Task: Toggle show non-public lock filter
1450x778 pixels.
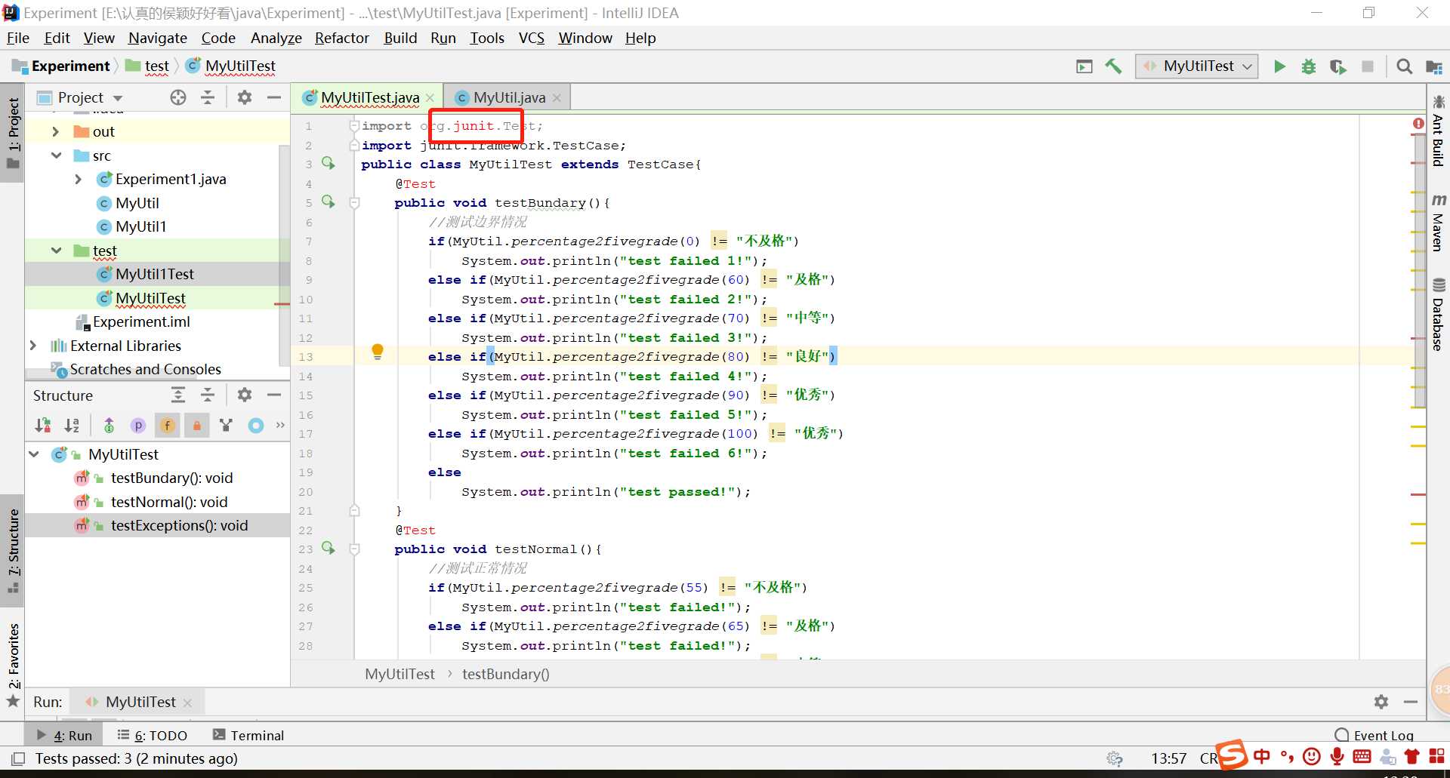Action: point(196,426)
